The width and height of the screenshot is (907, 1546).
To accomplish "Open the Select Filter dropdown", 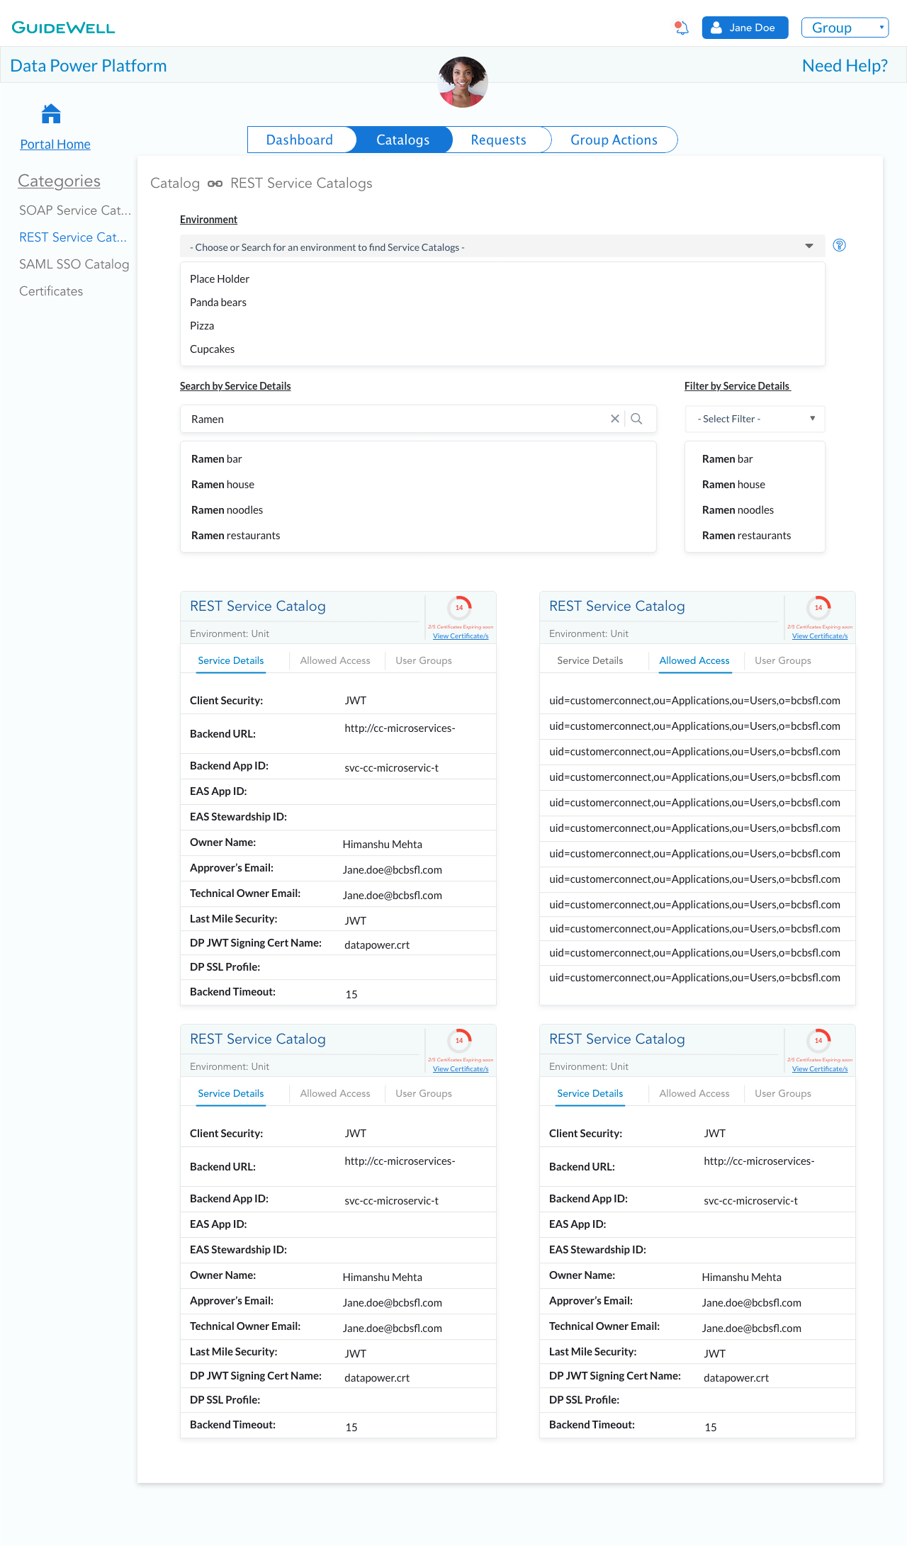I will point(755,419).
